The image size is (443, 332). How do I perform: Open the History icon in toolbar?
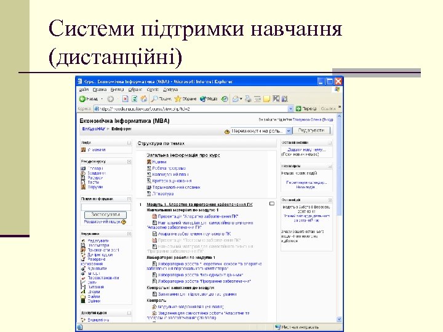225,99
